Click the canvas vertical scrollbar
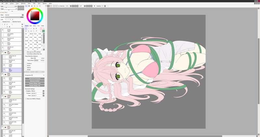Screen dimensions: 260x137 click(258, 71)
